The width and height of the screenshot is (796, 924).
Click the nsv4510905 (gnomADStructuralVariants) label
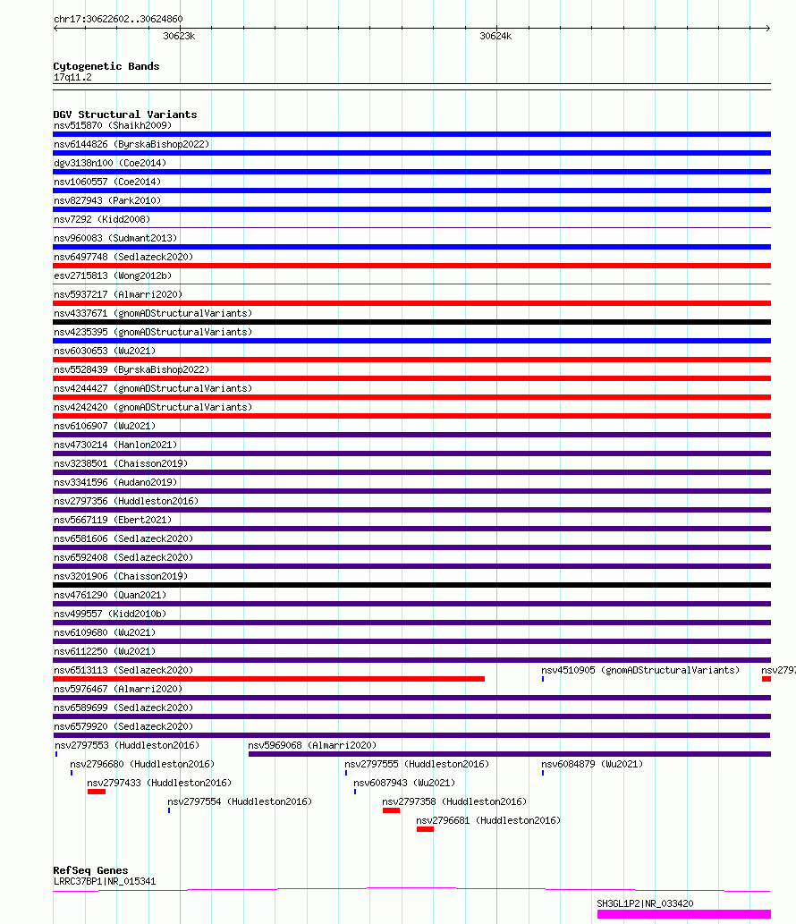point(640,671)
